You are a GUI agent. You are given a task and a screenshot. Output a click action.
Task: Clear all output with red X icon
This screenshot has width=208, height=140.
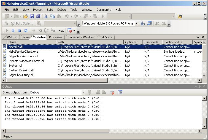[112, 92]
